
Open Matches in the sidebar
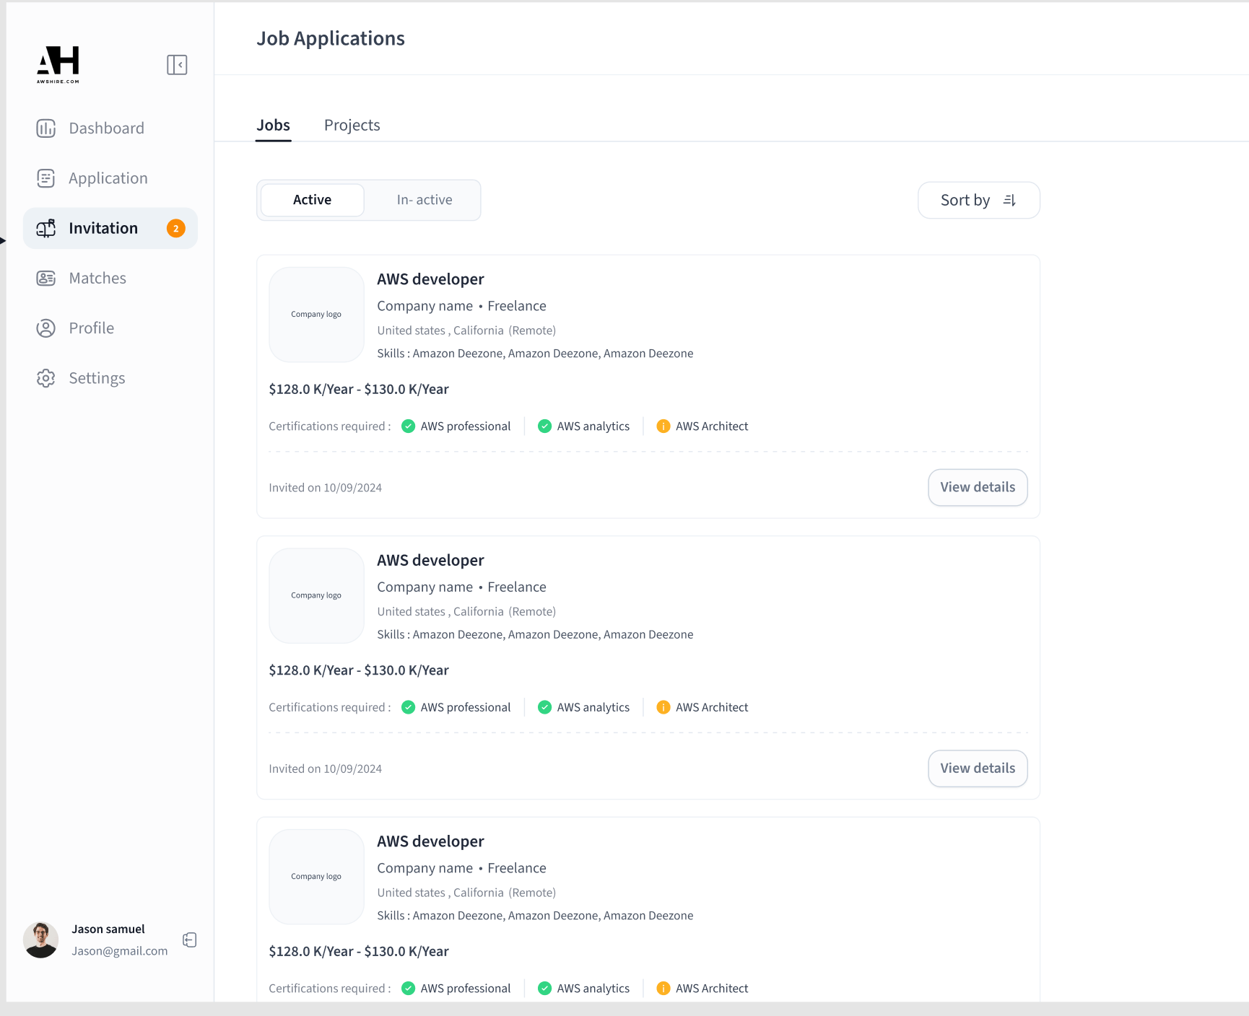click(110, 278)
